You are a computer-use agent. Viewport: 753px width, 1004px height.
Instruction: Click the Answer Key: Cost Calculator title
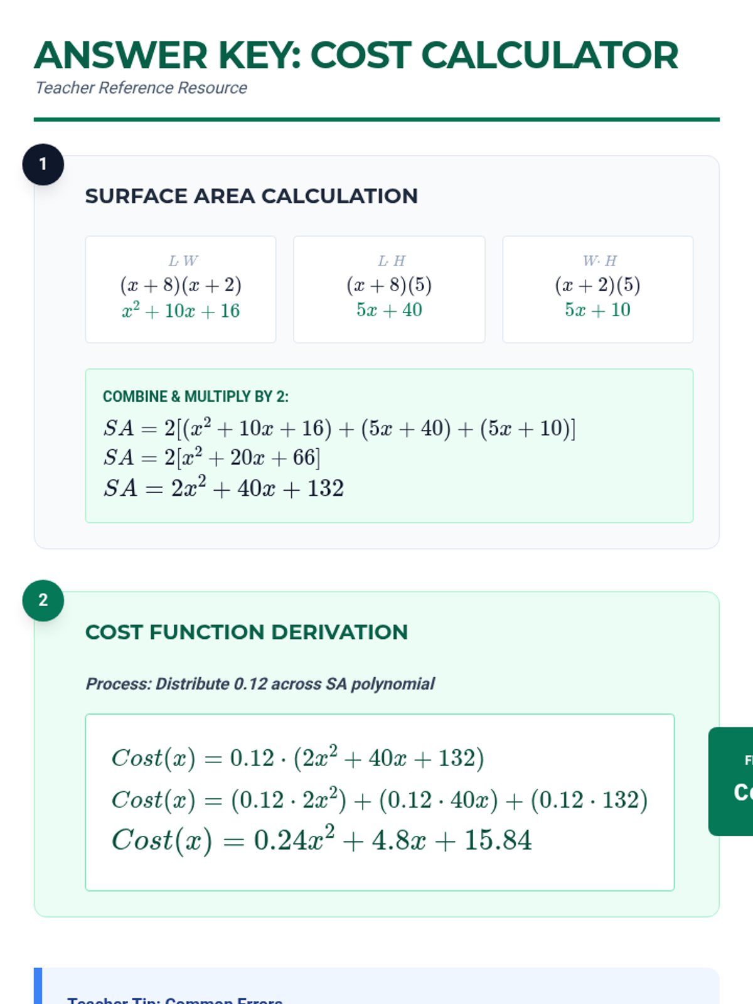point(356,55)
